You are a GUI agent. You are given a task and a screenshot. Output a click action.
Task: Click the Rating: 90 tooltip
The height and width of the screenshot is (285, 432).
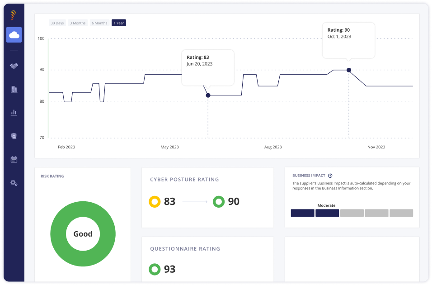point(348,40)
